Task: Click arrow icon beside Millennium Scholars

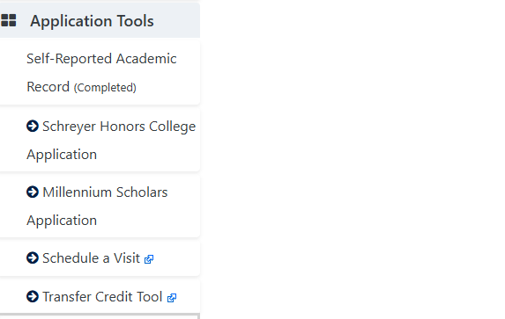Action: (33, 192)
